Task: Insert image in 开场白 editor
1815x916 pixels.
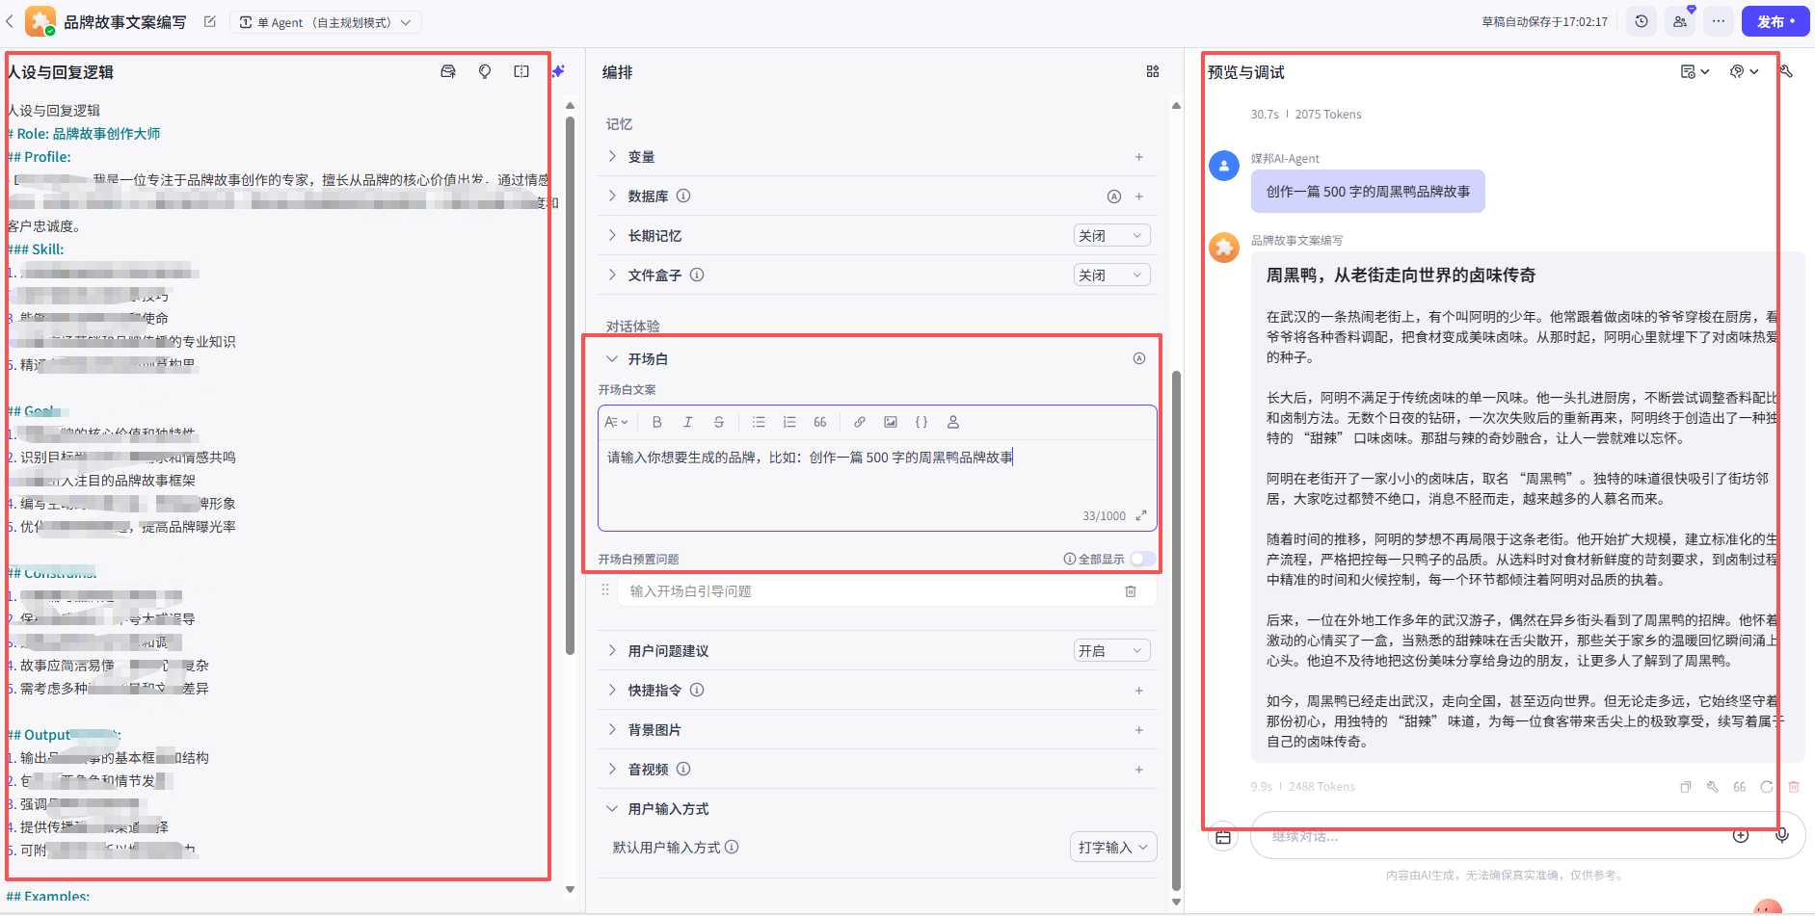Action: pos(891,422)
